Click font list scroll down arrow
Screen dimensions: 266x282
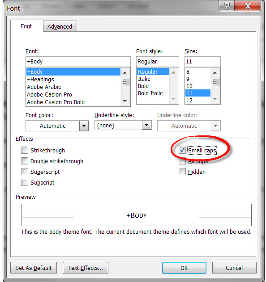click(125, 101)
